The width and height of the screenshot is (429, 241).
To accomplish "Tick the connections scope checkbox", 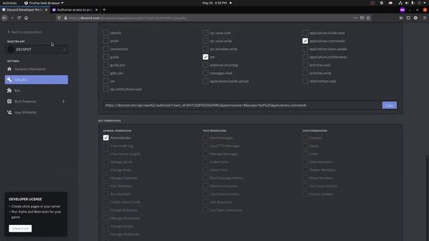I will (106, 49).
